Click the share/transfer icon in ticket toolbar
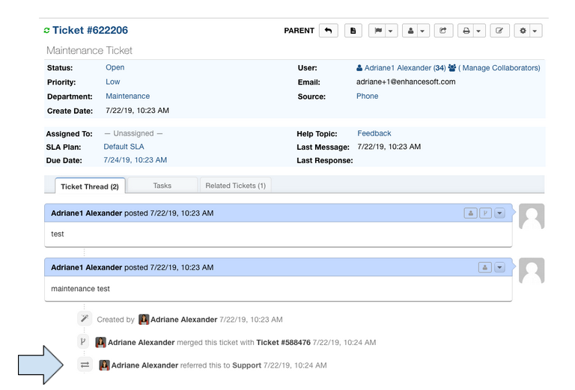 pos(442,31)
